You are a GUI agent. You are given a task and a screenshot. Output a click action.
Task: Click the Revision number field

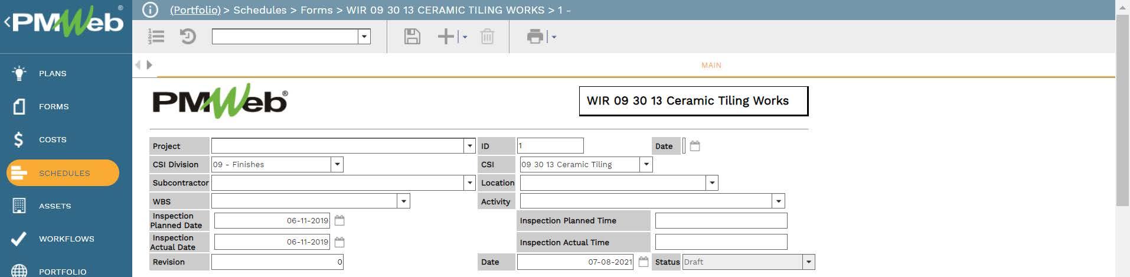[277, 262]
